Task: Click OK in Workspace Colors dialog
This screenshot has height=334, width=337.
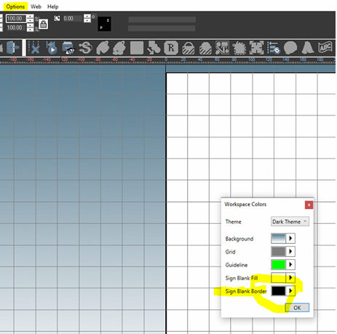Action: tap(297, 307)
